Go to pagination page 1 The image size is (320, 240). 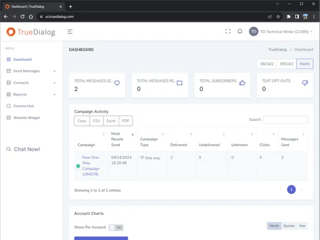[x=291, y=189]
